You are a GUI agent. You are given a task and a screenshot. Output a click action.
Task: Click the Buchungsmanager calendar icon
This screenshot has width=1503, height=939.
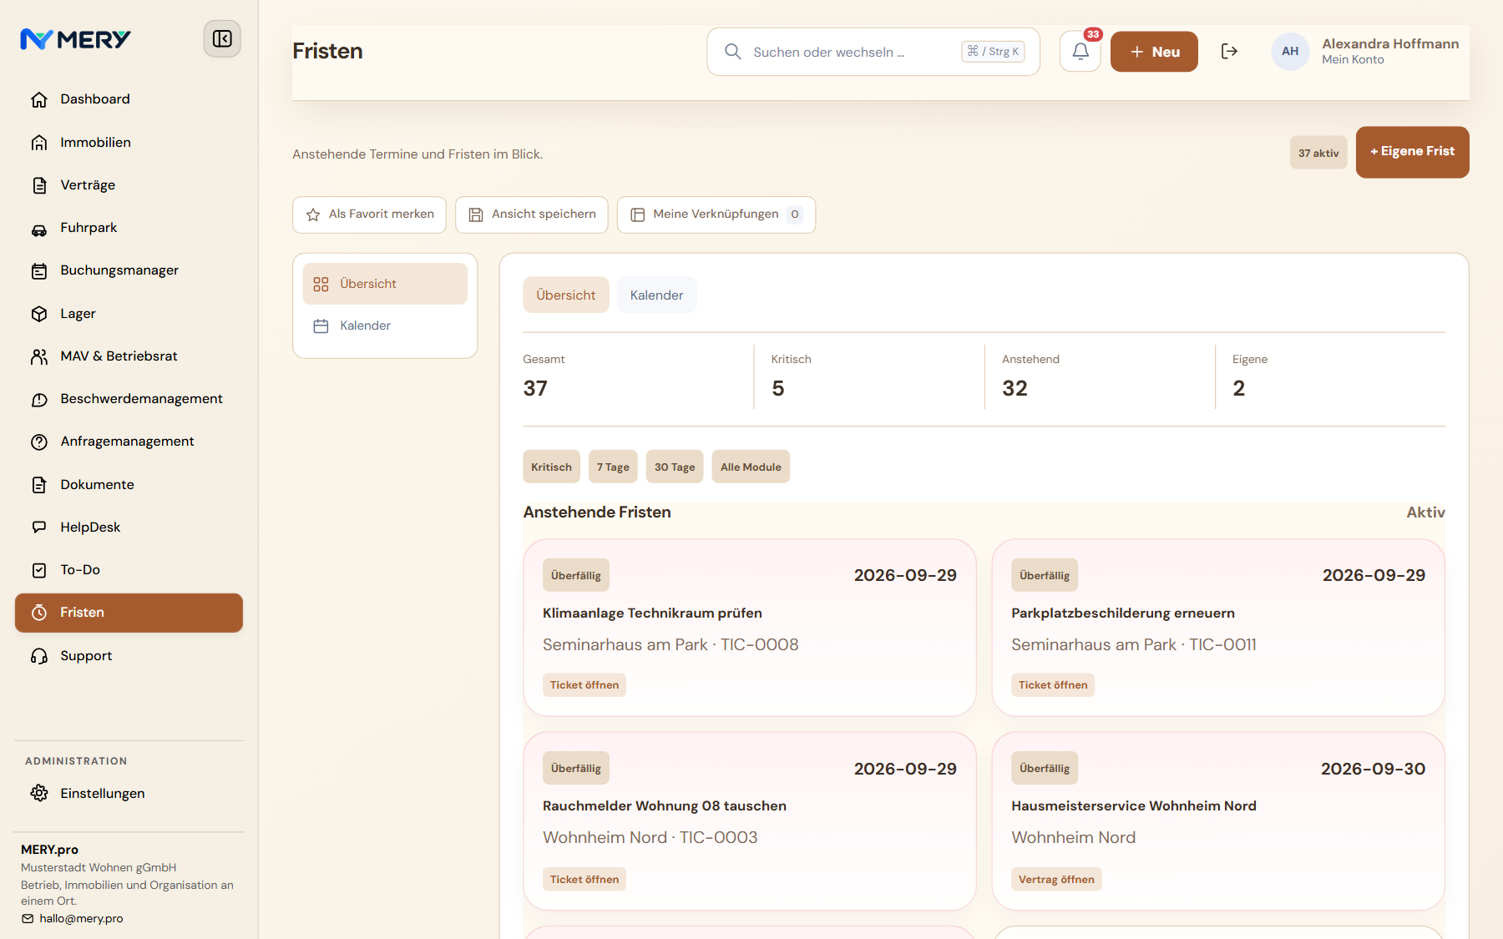[x=39, y=270]
